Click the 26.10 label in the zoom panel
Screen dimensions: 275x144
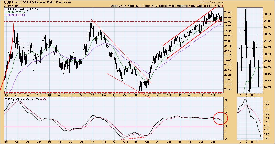267,81
